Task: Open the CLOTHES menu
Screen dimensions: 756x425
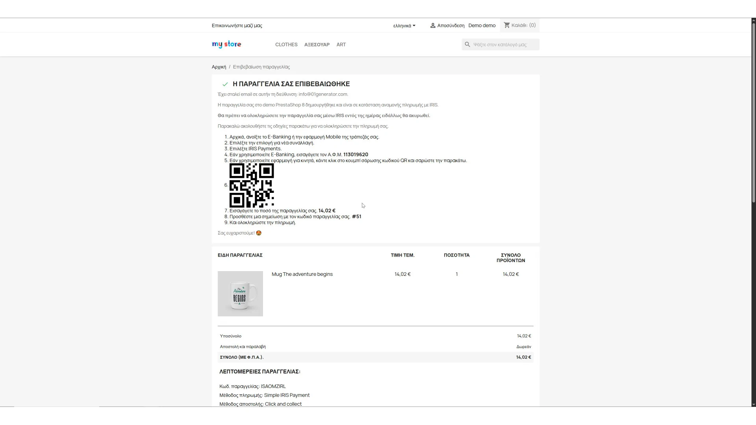Action: 286,44
